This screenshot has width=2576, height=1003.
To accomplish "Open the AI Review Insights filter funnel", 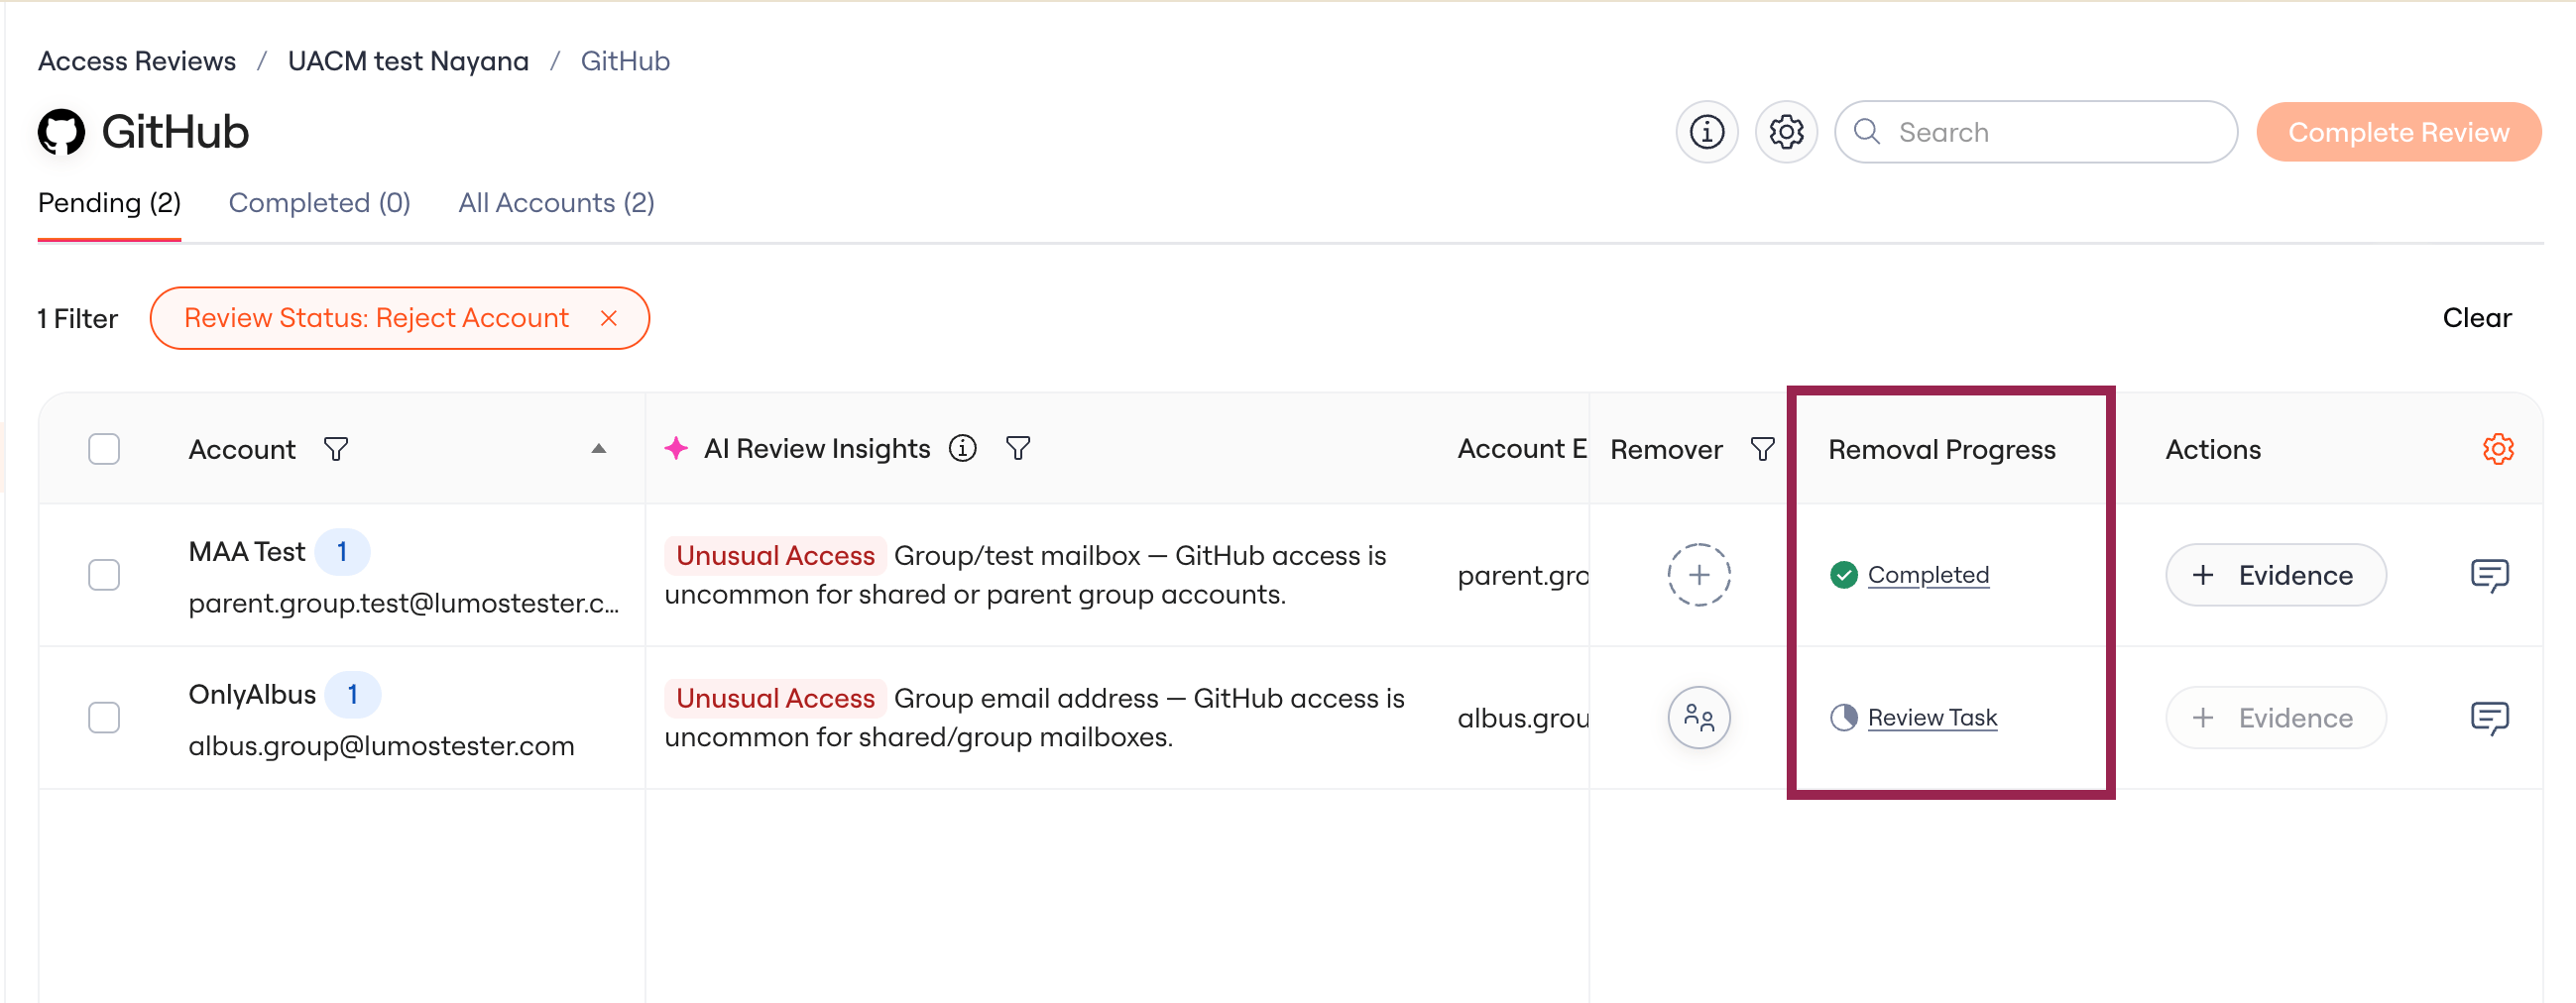I will (1017, 448).
